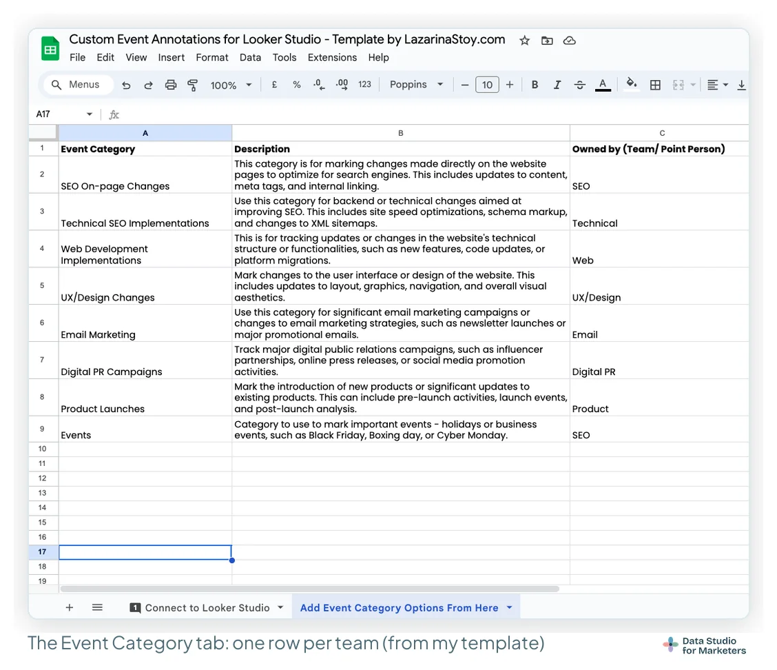Open fill color picker
The height and width of the screenshot is (670, 777).
[x=631, y=84]
